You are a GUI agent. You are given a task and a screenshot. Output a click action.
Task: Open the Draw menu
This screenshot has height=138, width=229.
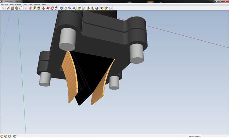coord(25,4)
